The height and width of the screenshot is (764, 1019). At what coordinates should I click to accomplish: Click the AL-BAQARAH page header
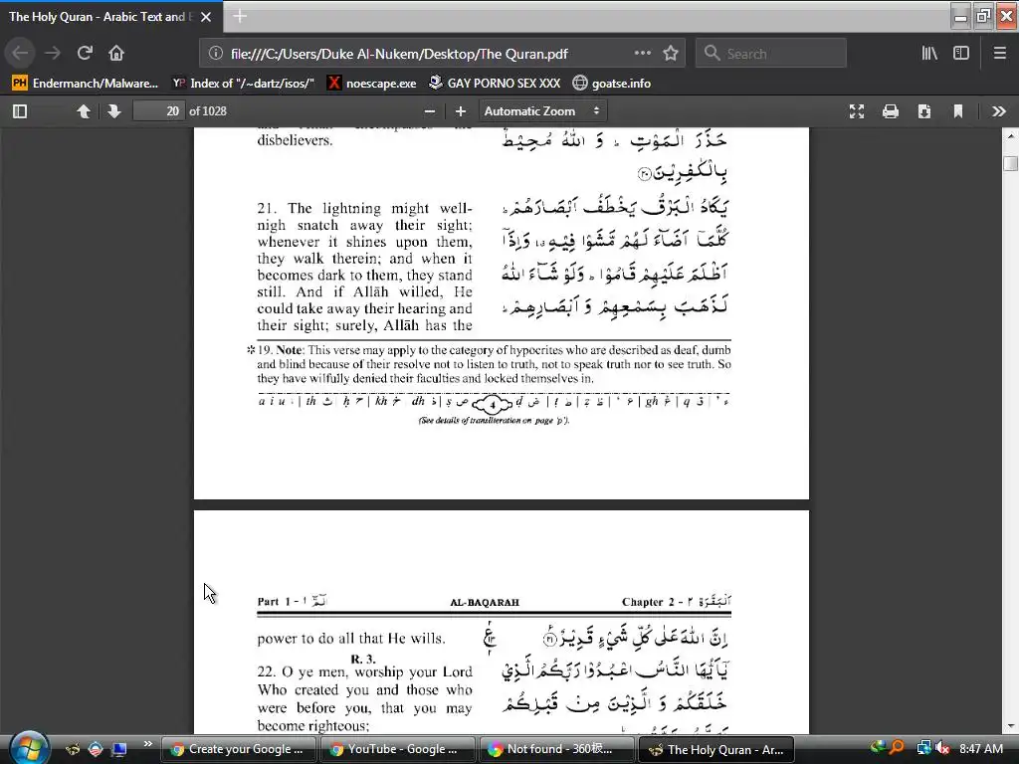tap(485, 602)
